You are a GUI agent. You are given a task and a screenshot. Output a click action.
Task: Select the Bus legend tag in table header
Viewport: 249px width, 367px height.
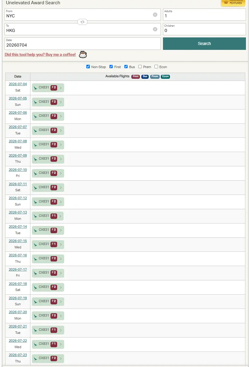[x=145, y=76]
